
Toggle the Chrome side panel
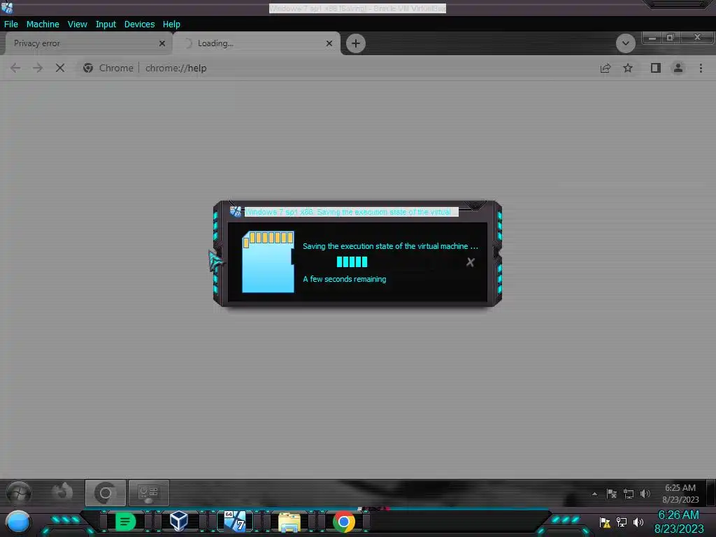(656, 68)
